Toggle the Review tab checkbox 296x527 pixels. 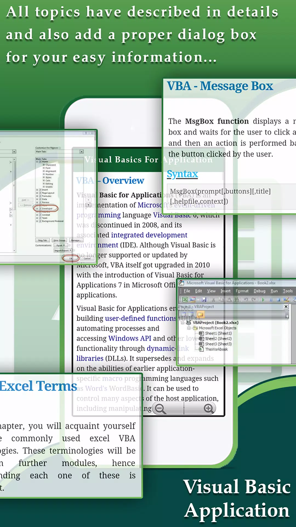(40, 202)
